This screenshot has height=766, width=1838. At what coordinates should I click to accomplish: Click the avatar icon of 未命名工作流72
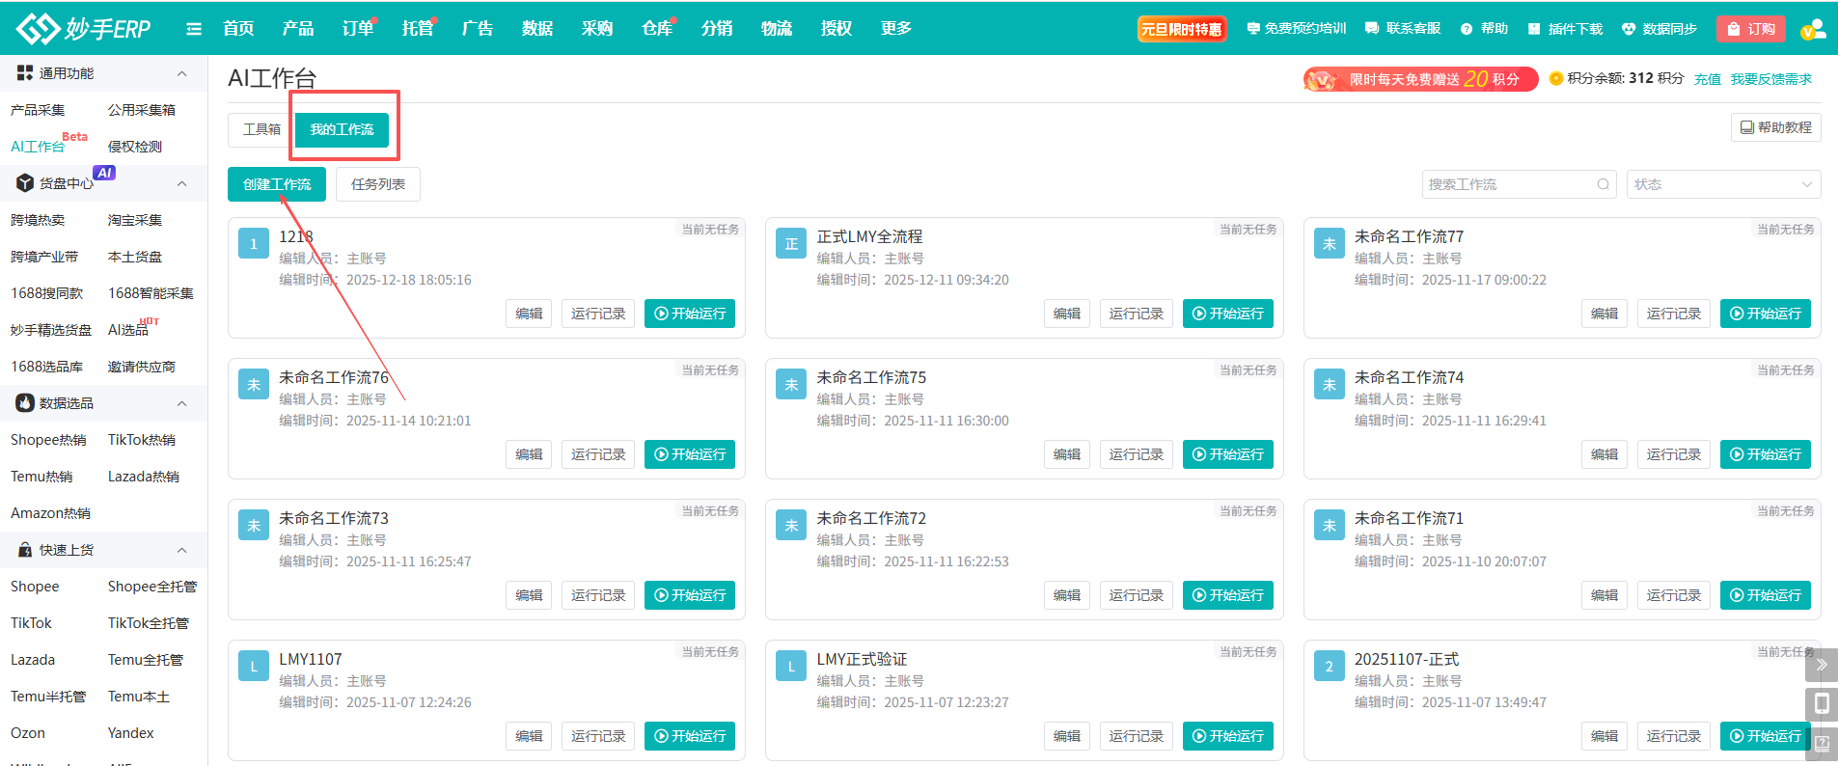791,526
